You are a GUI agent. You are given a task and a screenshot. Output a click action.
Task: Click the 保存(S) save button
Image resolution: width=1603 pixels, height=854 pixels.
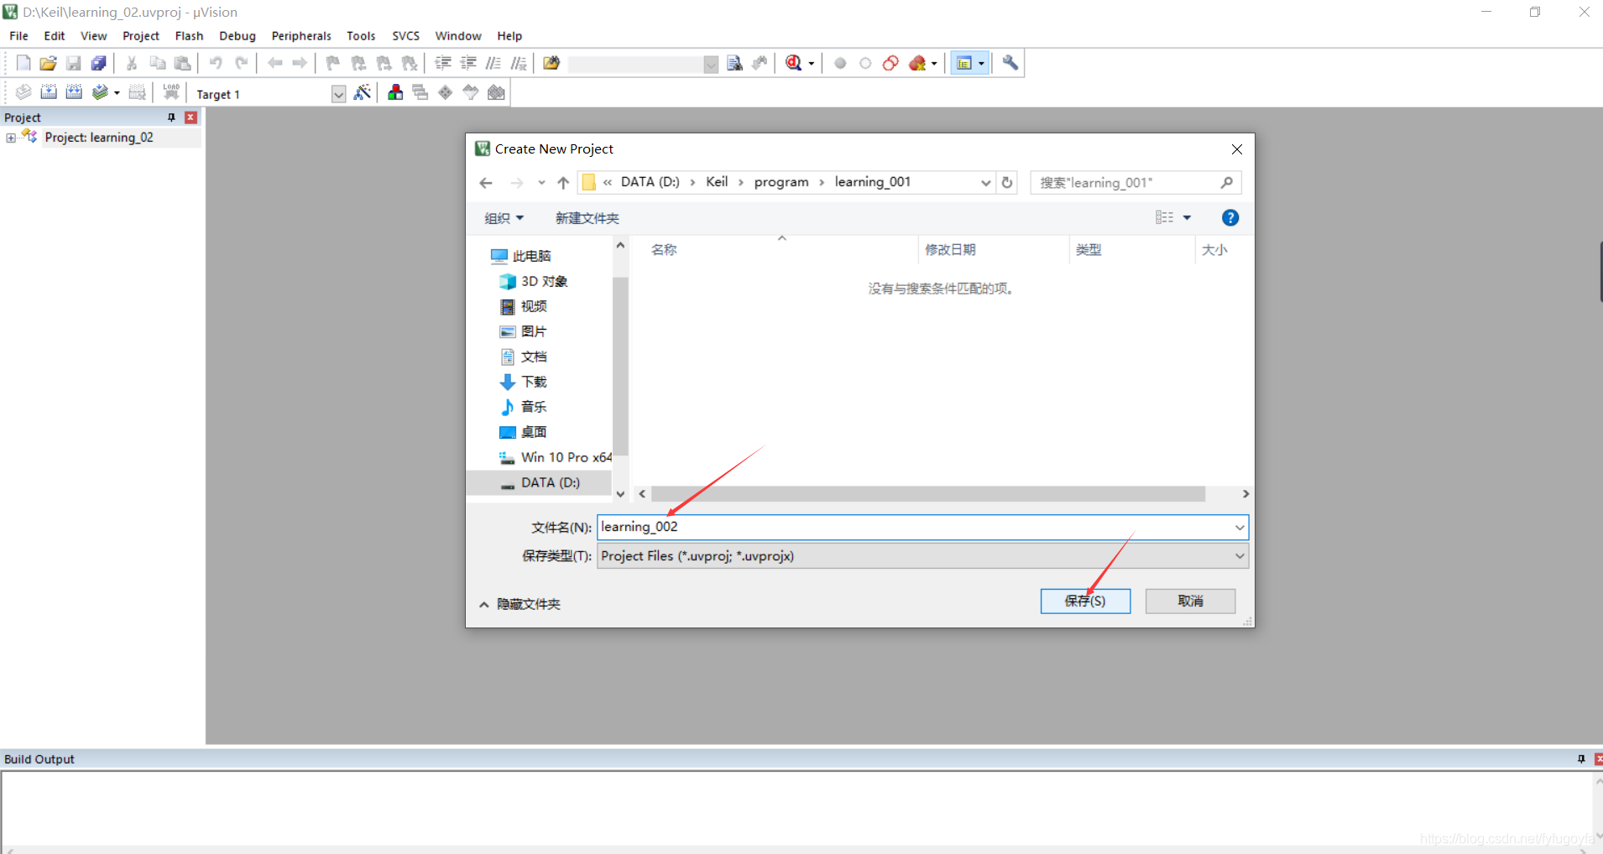[1085, 601]
